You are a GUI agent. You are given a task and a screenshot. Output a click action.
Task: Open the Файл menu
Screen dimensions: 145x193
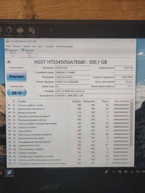8,46
